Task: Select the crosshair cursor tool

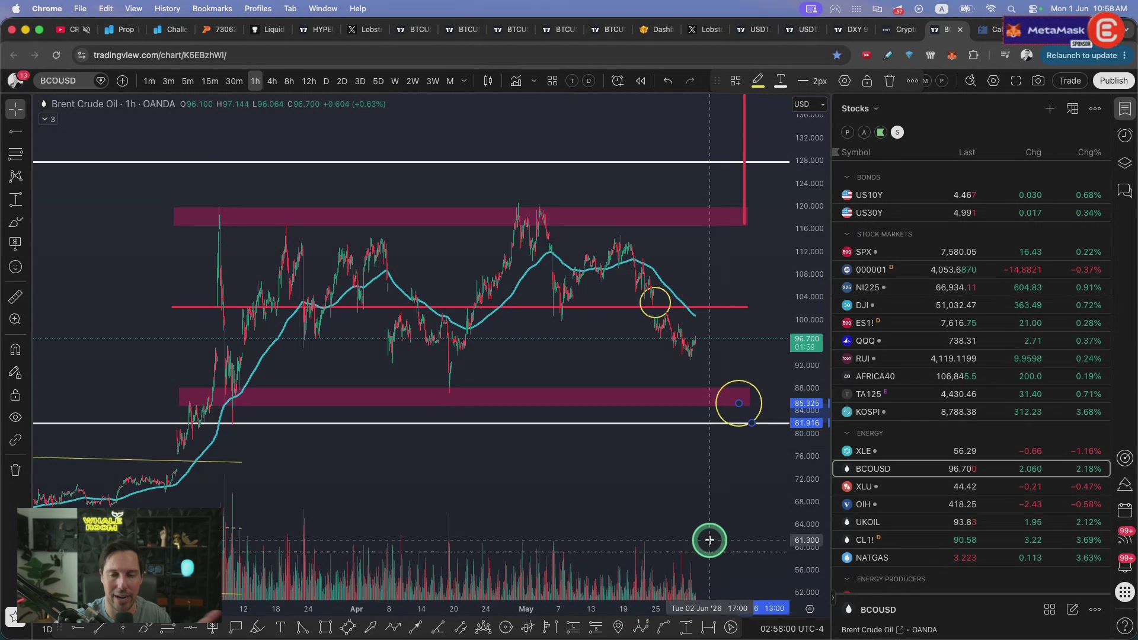Action: click(x=15, y=109)
